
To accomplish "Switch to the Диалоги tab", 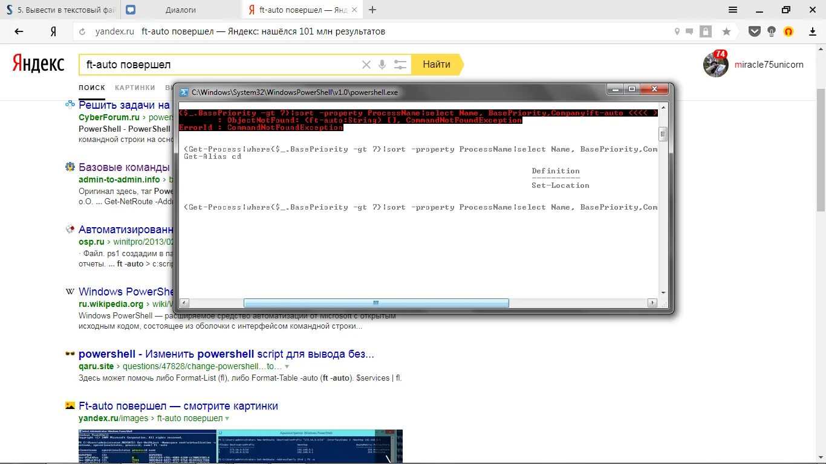I will [180, 10].
